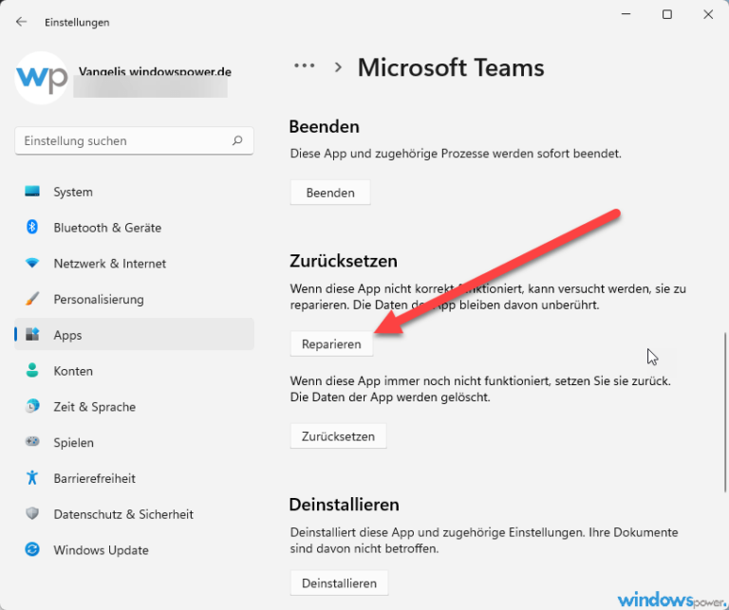Click the Microsoft Teams page title
This screenshot has width=729, height=610.
(451, 67)
